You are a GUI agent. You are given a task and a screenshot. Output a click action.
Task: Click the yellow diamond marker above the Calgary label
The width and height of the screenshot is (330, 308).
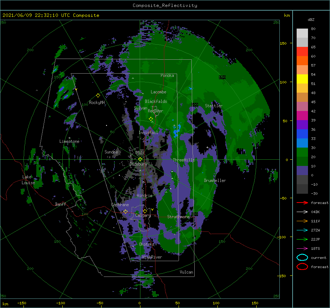coord(145,211)
